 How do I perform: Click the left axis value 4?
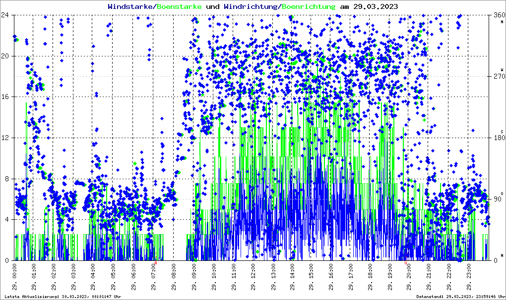(7, 219)
